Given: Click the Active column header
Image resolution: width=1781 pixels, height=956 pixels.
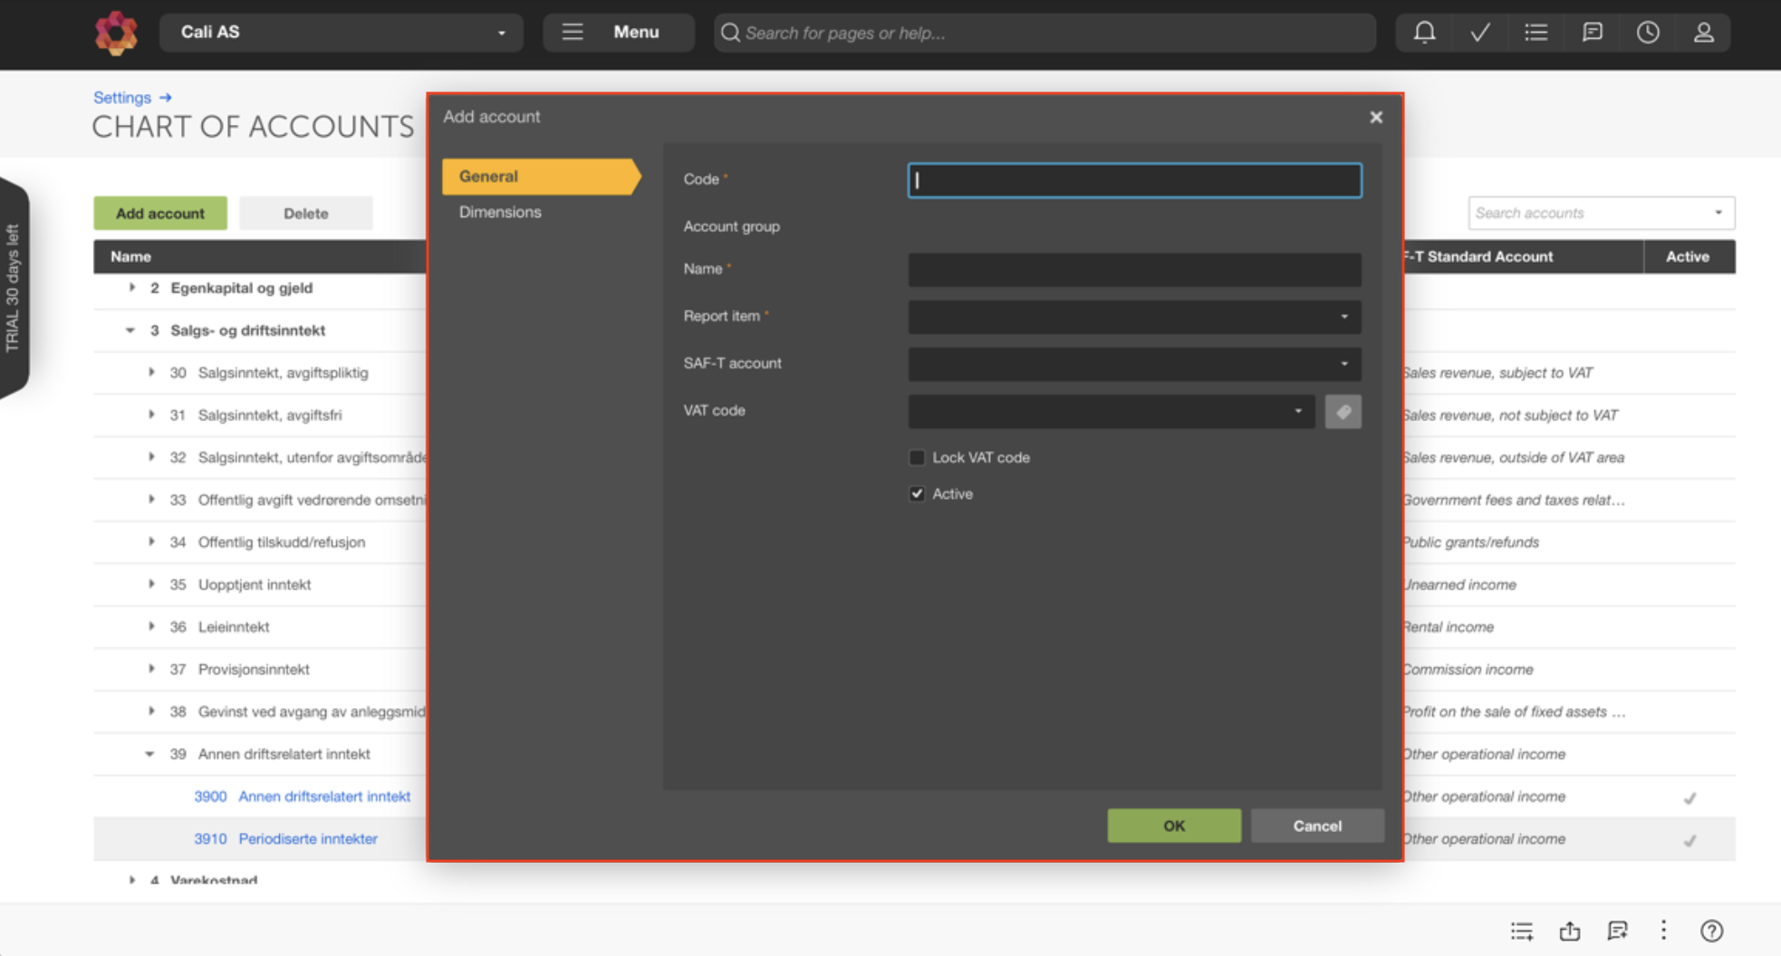Looking at the screenshot, I should [x=1688, y=256].
